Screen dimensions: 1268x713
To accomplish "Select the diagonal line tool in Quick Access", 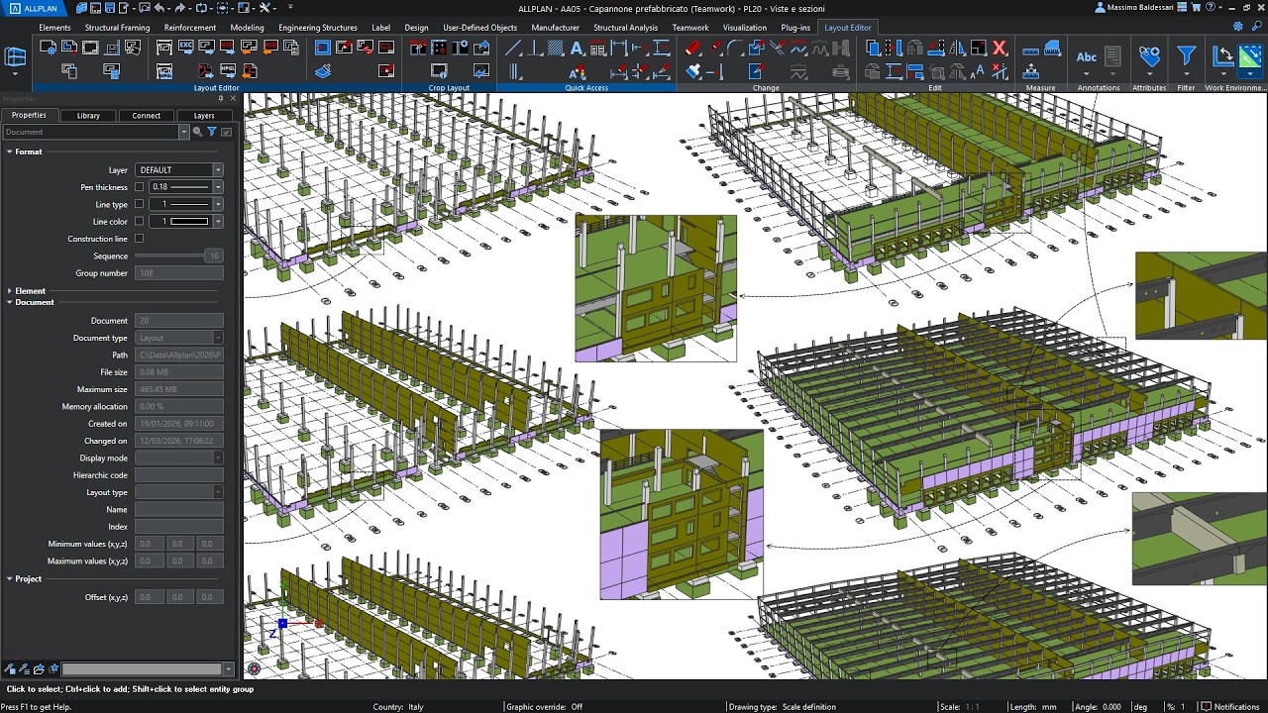I will click(513, 48).
